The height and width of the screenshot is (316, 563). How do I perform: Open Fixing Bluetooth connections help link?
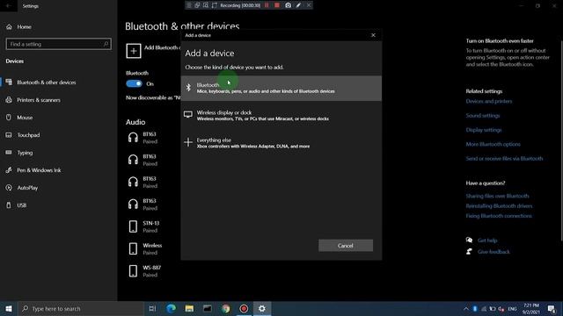tap(499, 216)
